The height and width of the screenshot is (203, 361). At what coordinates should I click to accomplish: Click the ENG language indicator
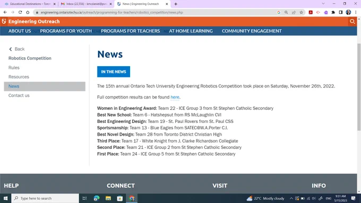[329, 198]
